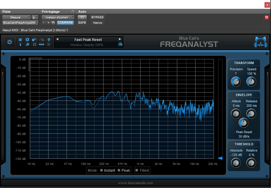Click the Window Opacity:100% text
This screenshot has width=271, height=188.
[87, 45]
